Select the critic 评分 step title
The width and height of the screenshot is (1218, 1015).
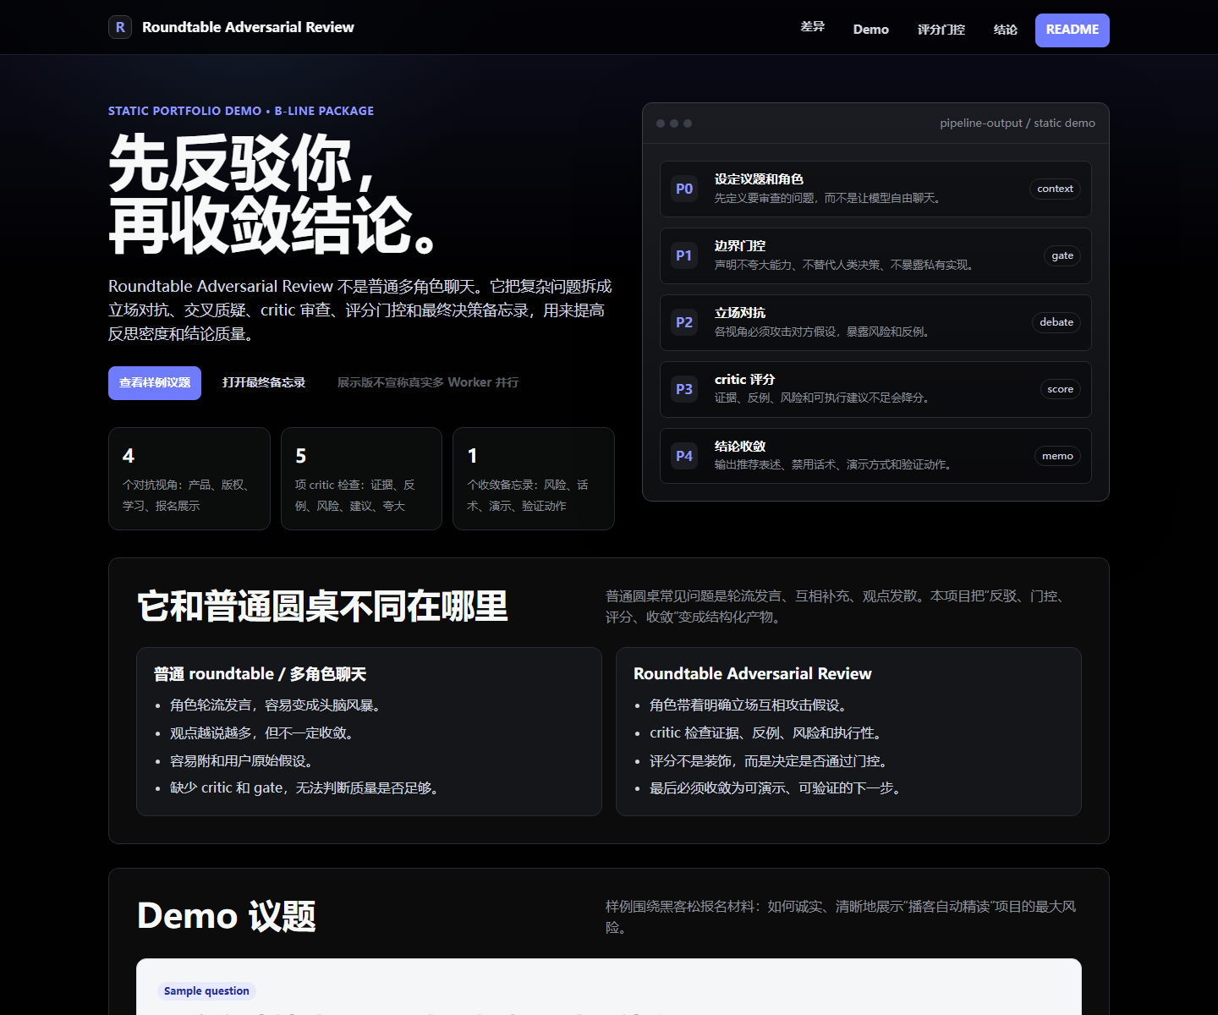pyautogui.click(x=744, y=380)
